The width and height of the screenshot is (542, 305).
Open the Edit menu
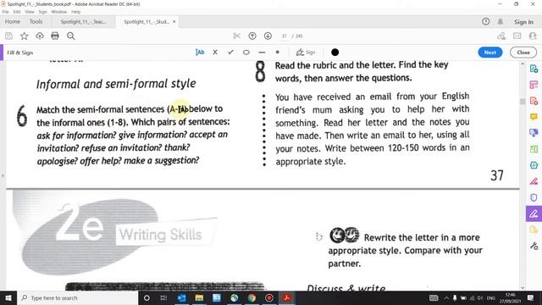pos(17,12)
